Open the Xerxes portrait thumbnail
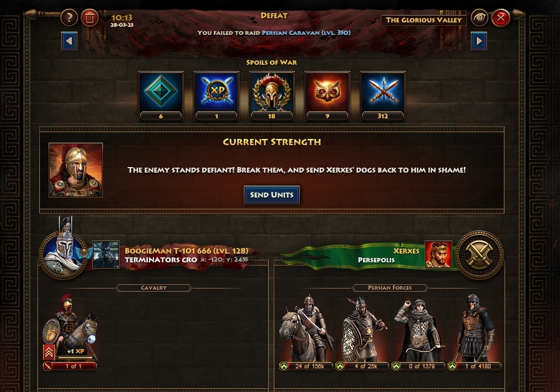560x392 pixels. point(438,254)
